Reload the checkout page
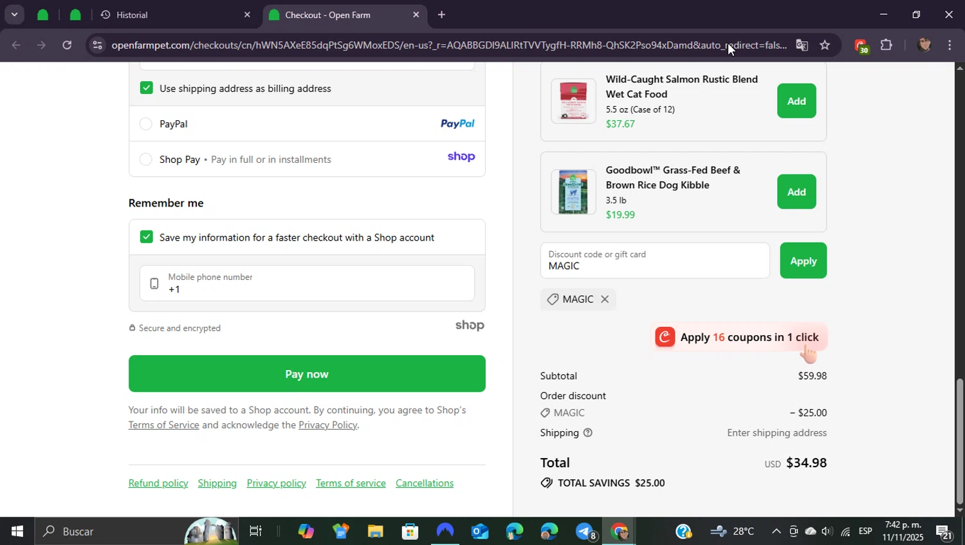Screen dimensions: 965x545 [x=67, y=45]
